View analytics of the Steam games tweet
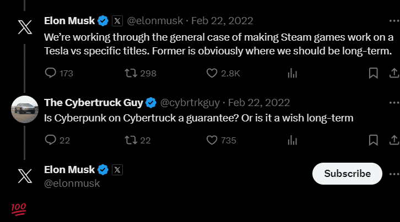Image resolution: width=400 pixels, height=222 pixels. pyautogui.click(x=293, y=73)
